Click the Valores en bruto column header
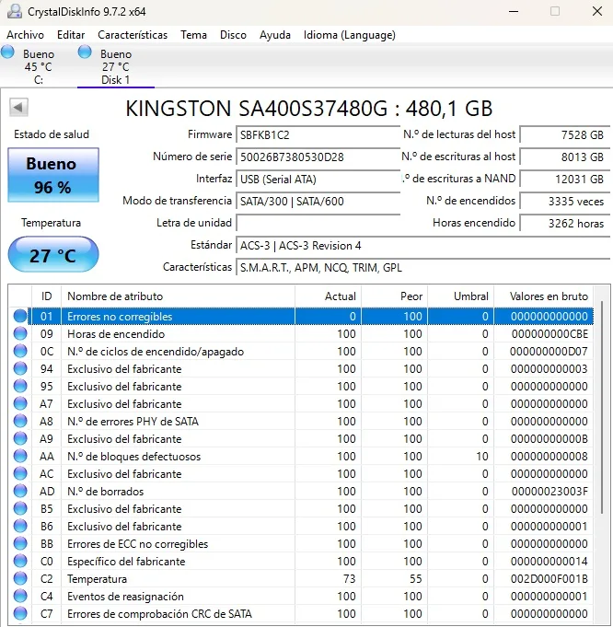 pyautogui.click(x=544, y=296)
